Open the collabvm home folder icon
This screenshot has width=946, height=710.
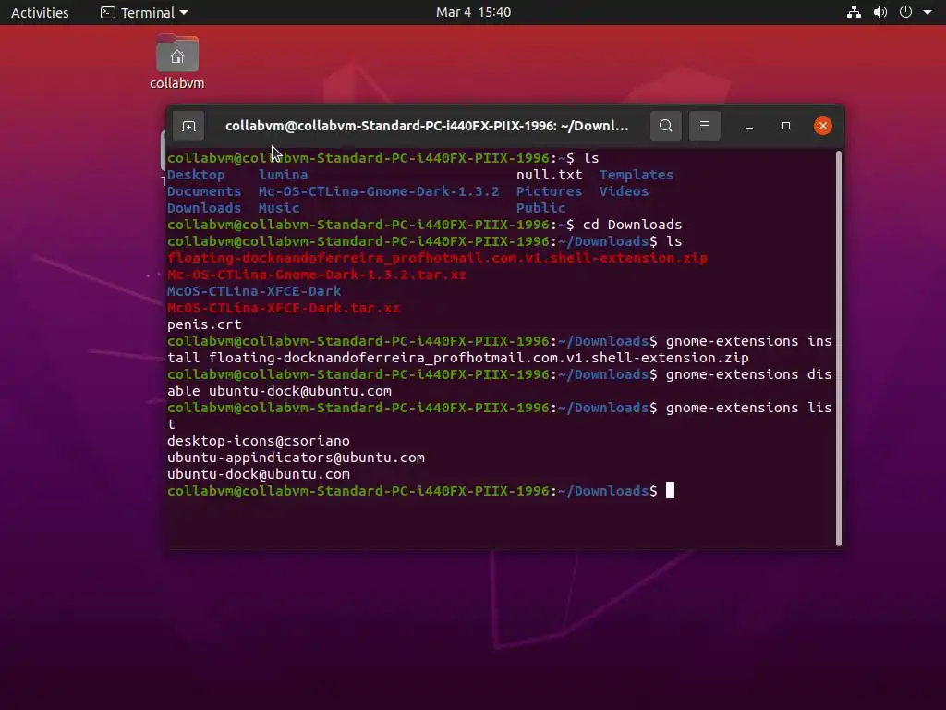coord(176,62)
